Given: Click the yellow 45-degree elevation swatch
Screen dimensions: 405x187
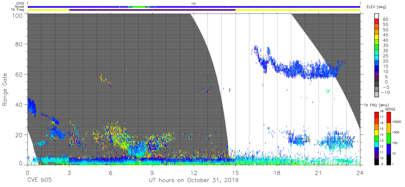Looking at the screenshot, I should pos(377,37).
